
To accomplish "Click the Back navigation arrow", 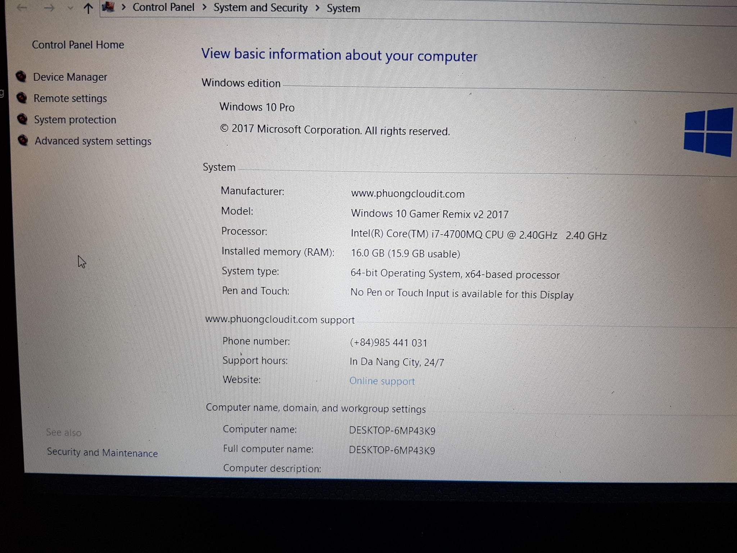I will [x=22, y=7].
